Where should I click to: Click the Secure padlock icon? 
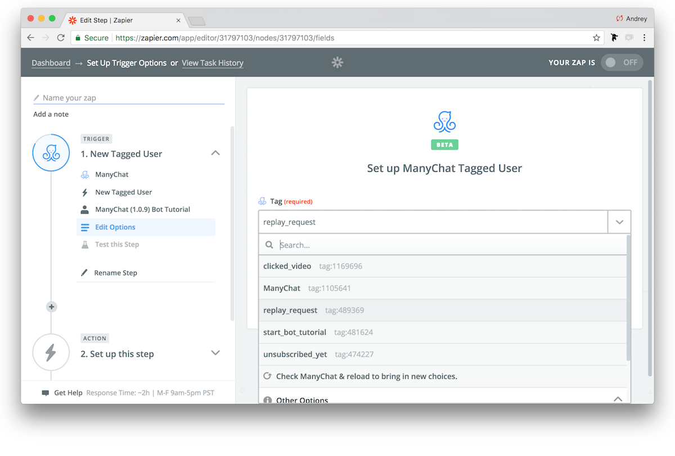pyautogui.click(x=78, y=38)
